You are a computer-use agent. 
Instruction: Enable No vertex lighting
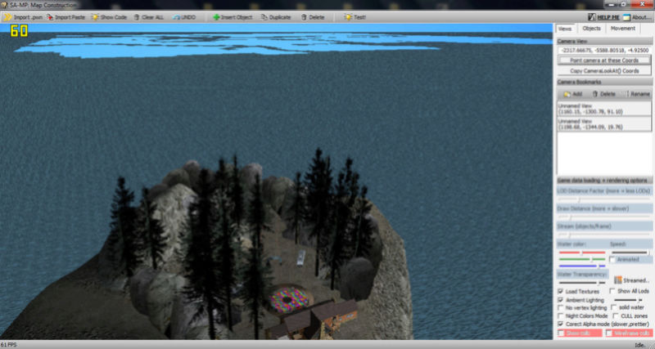tap(561, 307)
